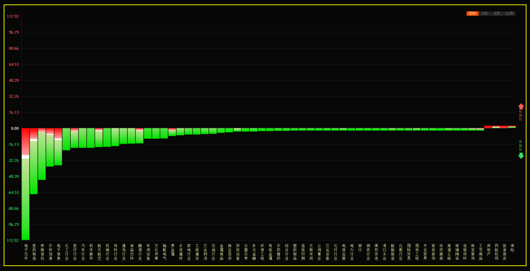Click the 公用事业 axis label
Image resolution: width=530 pixels, height=271 pixels.
pos(319,252)
